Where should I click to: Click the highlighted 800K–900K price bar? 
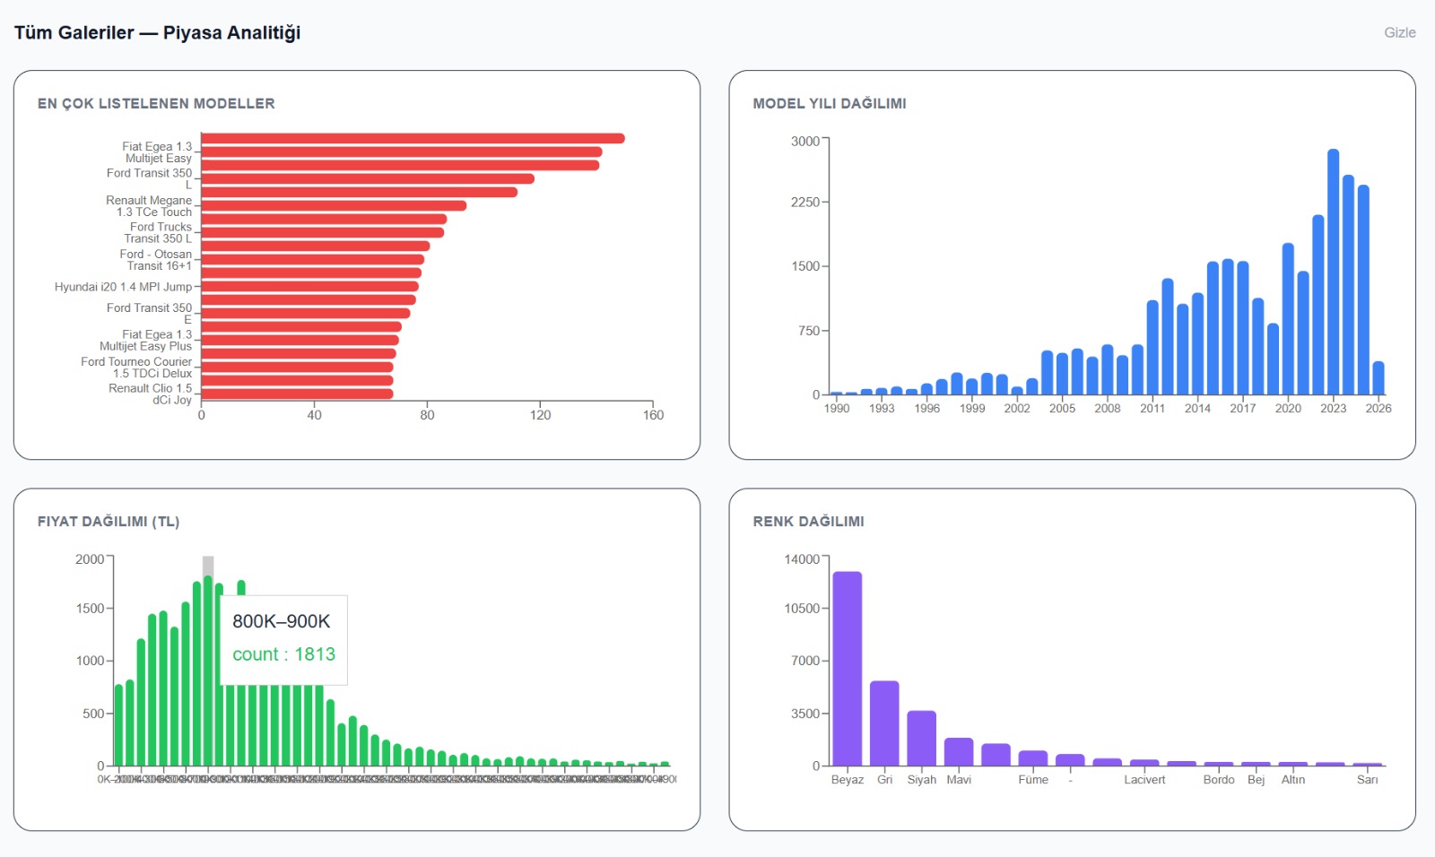click(208, 671)
